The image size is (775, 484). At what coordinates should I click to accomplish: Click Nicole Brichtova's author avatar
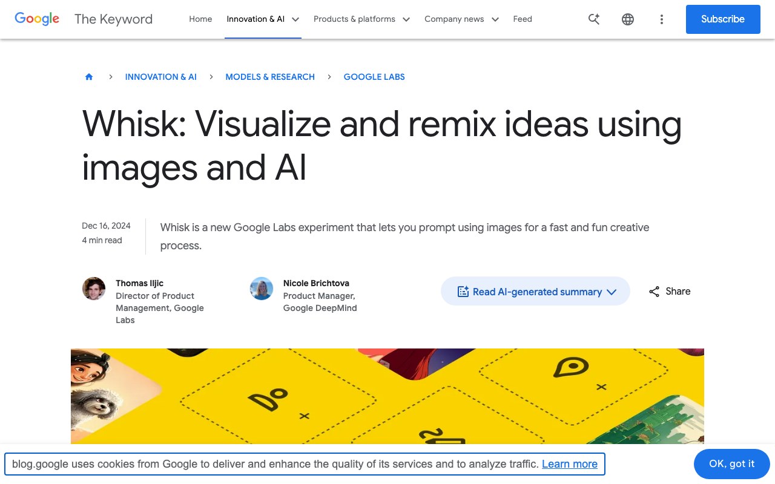click(262, 289)
